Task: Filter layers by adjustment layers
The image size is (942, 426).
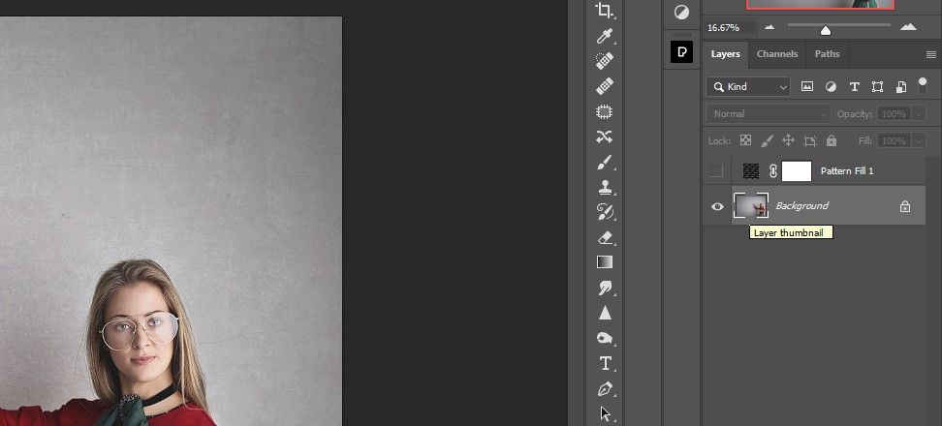Action: tap(831, 86)
